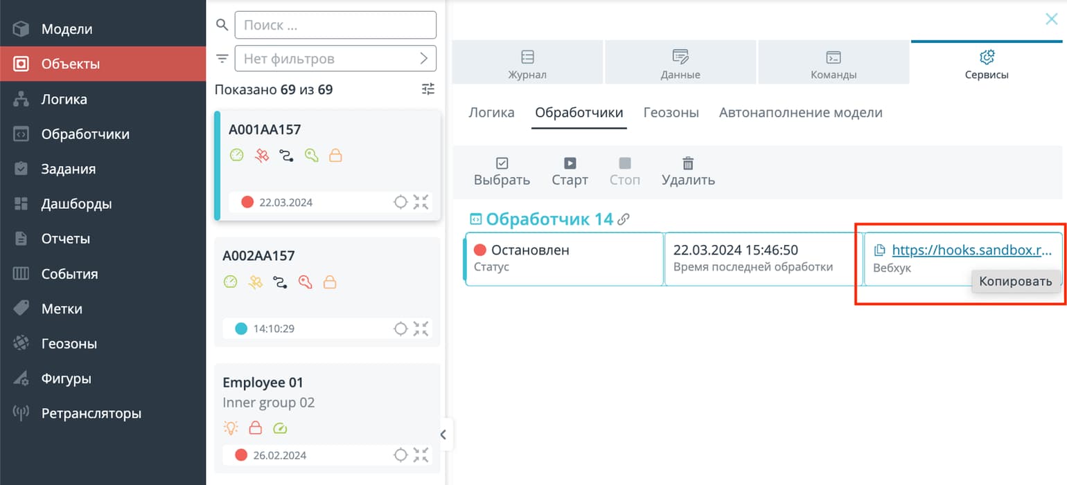Locate object A001AA157 with crosshair icon
This screenshot has width=1067, height=485.
(400, 202)
